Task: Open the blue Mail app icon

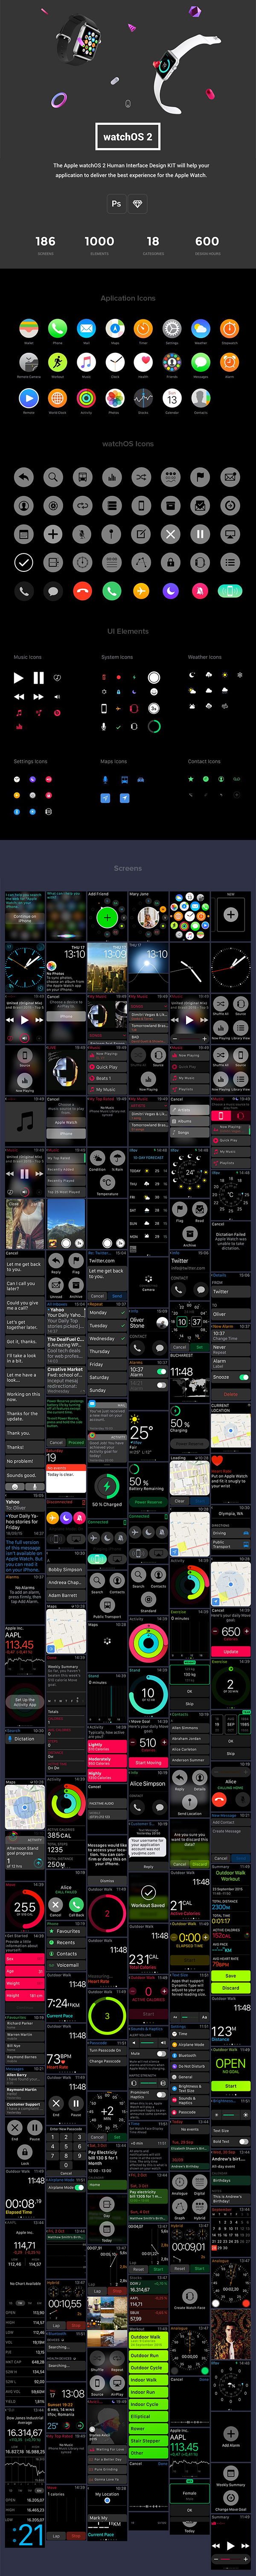Action: coord(86,328)
